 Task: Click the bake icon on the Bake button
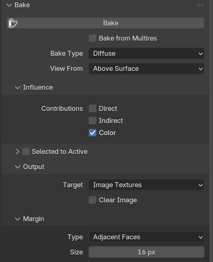(13, 23)
